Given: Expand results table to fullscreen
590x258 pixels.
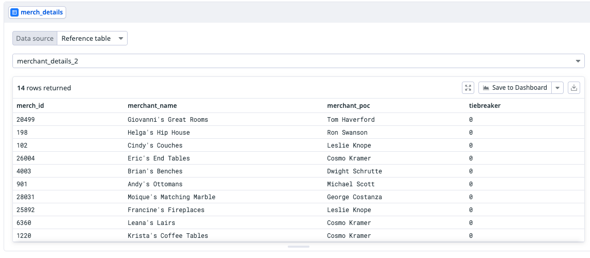Looking at the screenshot, I should point(468,88).
